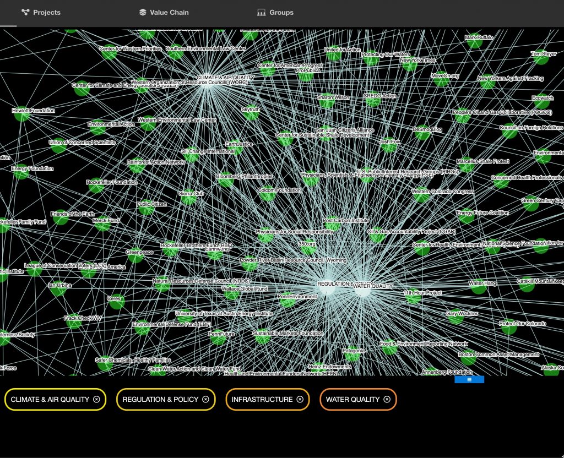
Task: Click the Public Citizen node
Action: (146, 208)
